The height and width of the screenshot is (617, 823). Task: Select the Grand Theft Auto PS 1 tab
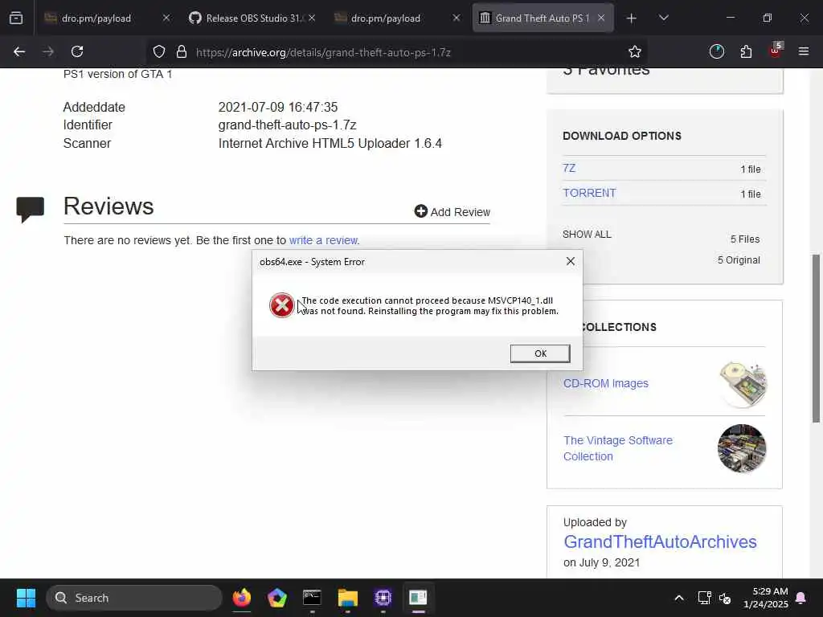pos(543,18)
